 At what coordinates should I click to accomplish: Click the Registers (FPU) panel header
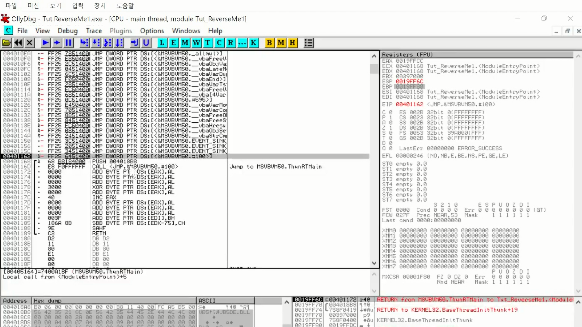click(x=477, y=54)
